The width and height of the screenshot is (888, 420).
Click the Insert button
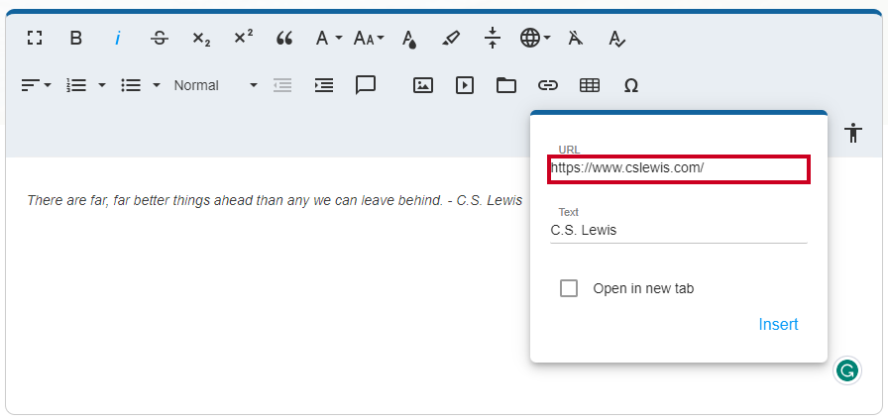(x=778, y=324)
